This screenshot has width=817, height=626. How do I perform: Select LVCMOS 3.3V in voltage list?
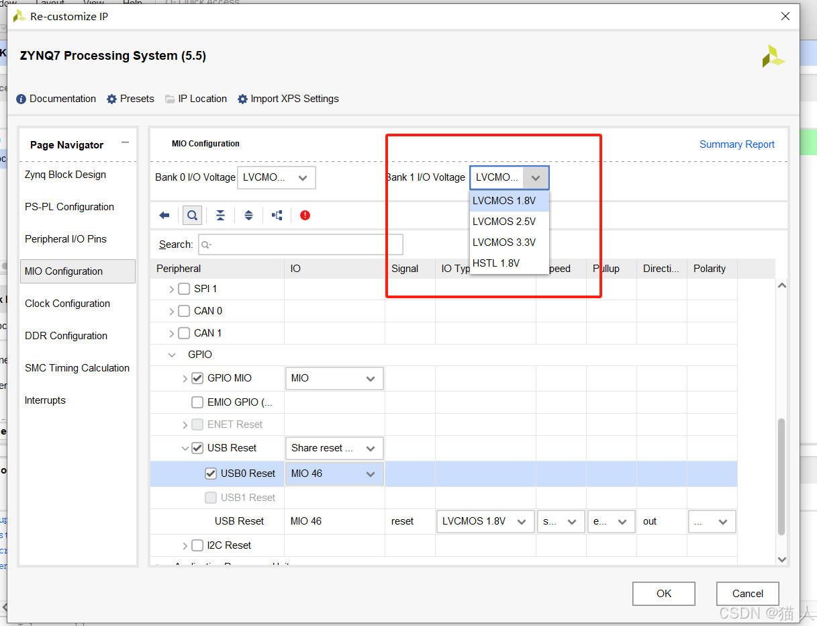tap(510, 242)
